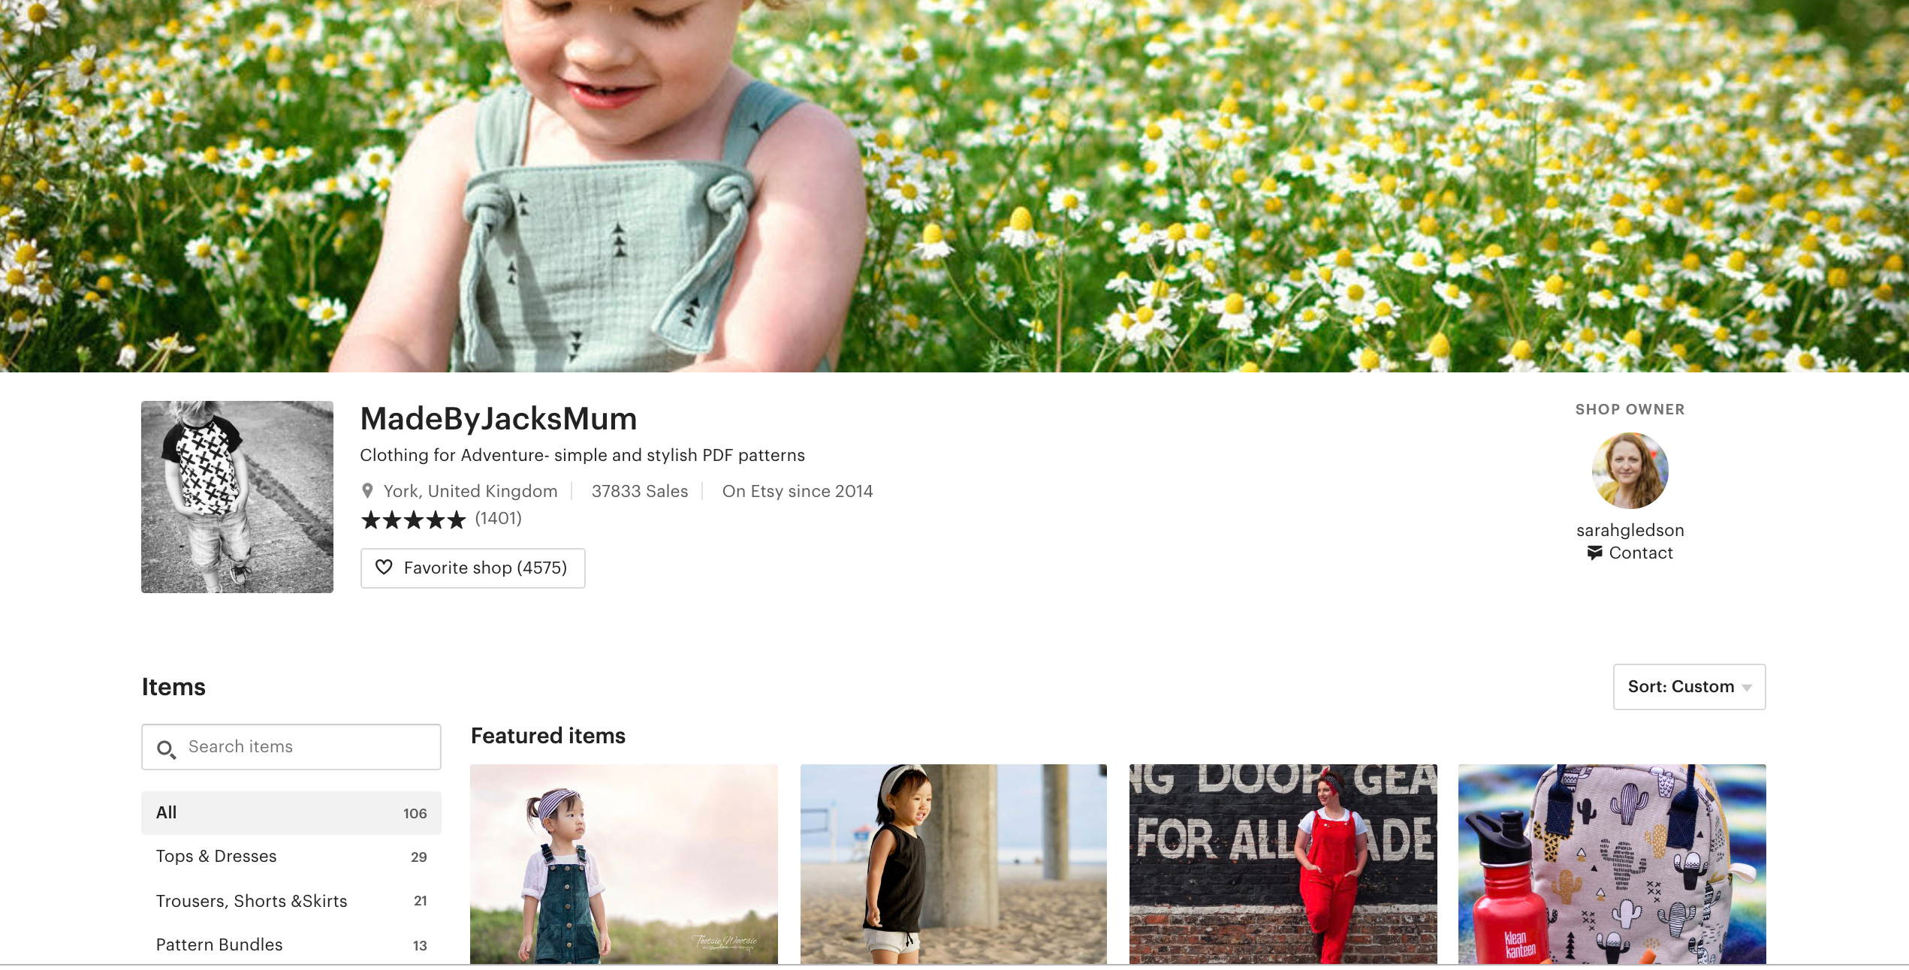Screen dimensions: 1909x970
Task: Click the heart icon on Favorite shop
Action: (x=384, y=568)
